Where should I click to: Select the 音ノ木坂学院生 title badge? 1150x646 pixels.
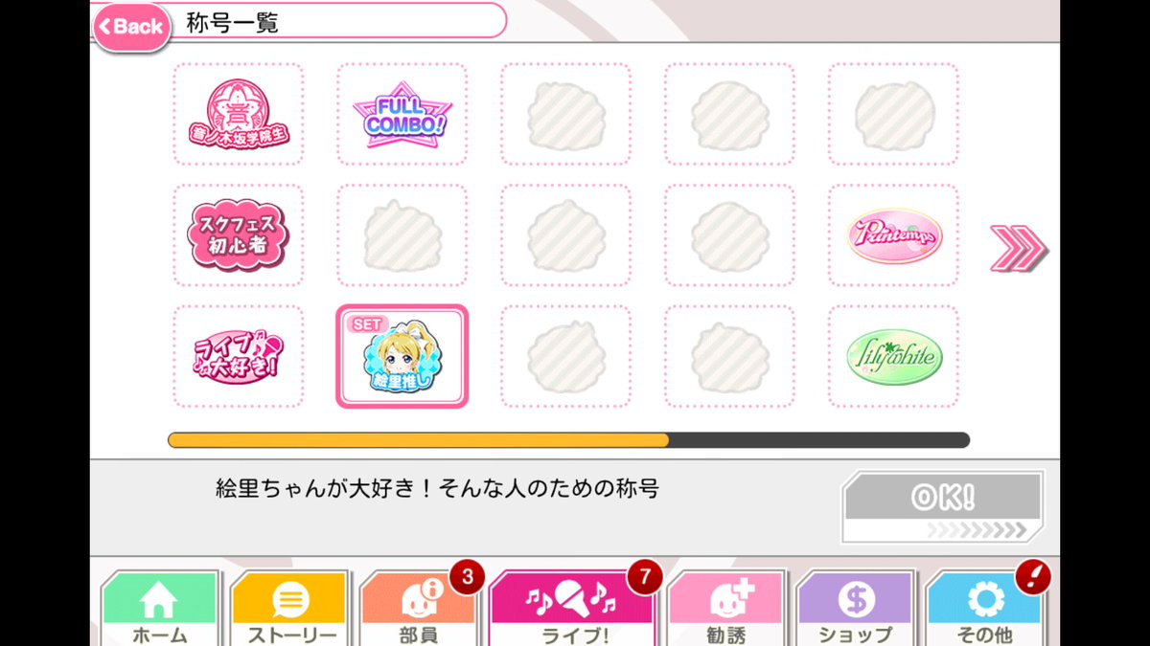point(238,115)
